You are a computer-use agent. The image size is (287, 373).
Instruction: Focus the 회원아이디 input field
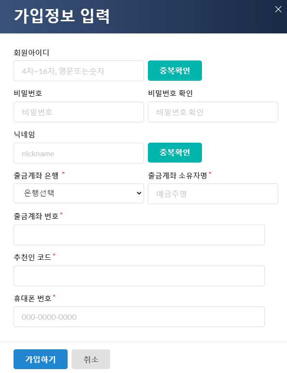[x=79, y=71]
